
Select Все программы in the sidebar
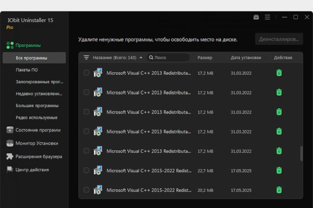[34, 58]
